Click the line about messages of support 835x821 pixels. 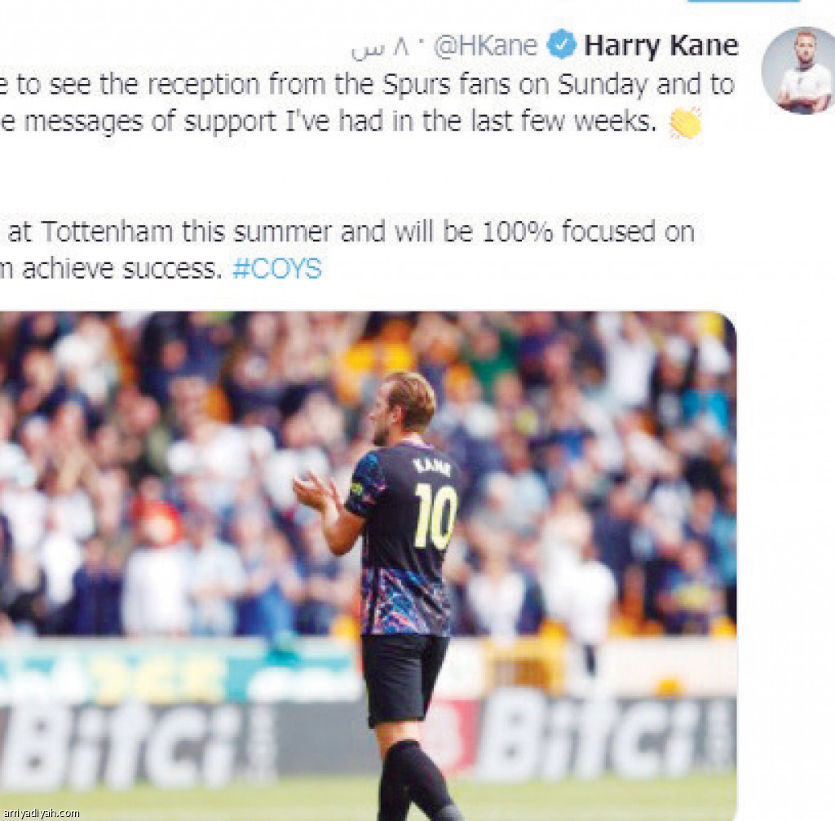(x=329, y=122)
